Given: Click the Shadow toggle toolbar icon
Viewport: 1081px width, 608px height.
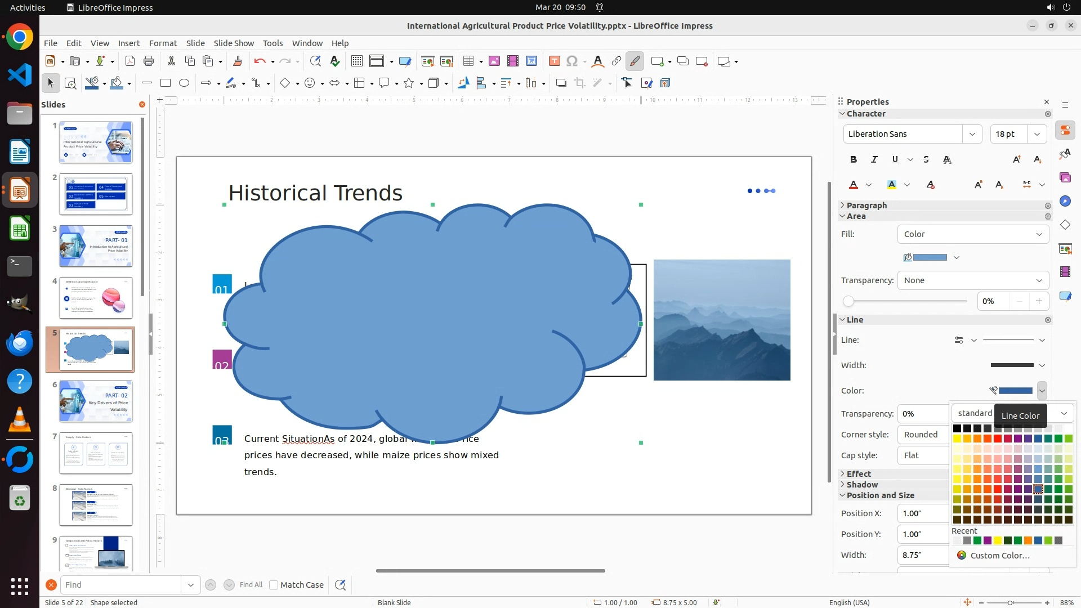Looking at the screenshot, I should (561, 83).
